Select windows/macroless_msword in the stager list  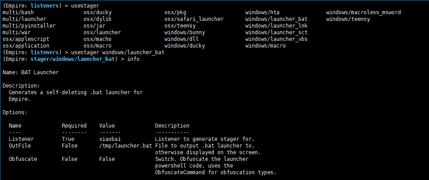(x=363, y=12)
